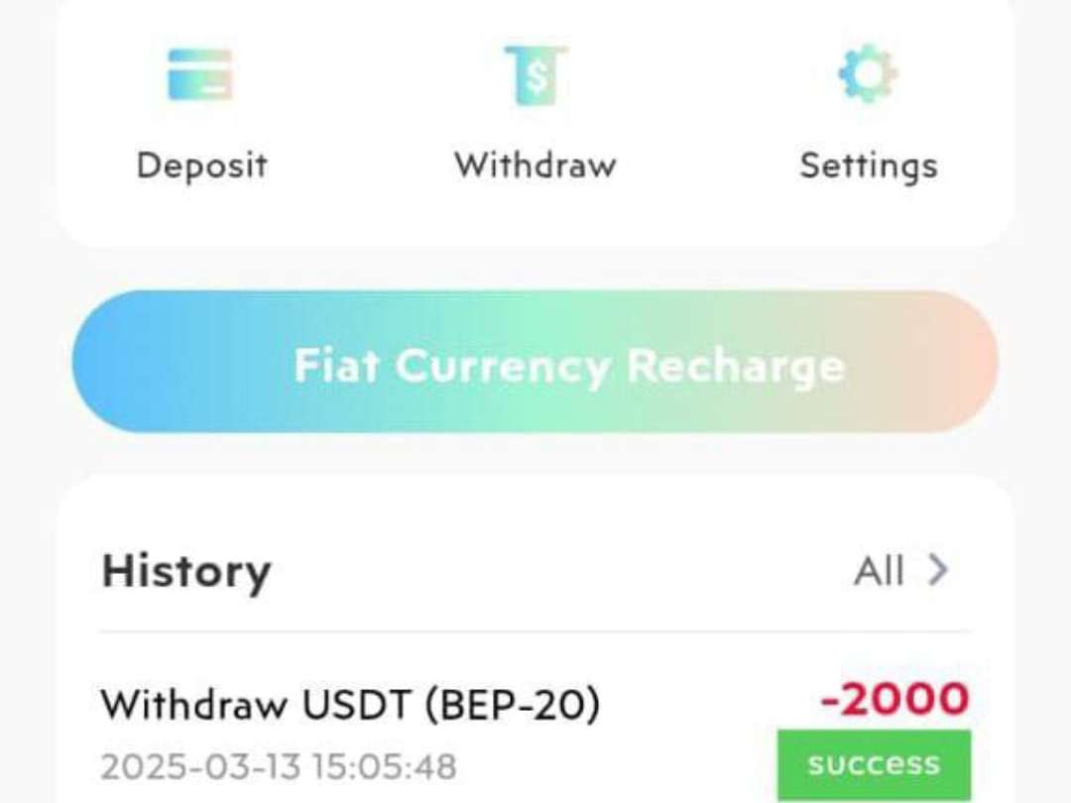
Task: Tap the peach right end of recharge button
Action: (956, 361)
